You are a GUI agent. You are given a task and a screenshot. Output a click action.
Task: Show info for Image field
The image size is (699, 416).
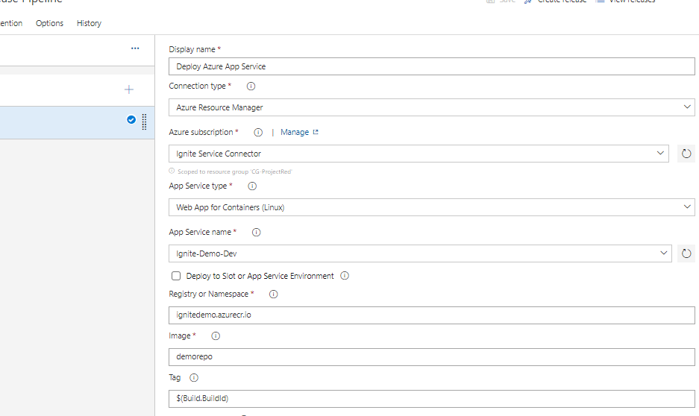coord(216,335)
